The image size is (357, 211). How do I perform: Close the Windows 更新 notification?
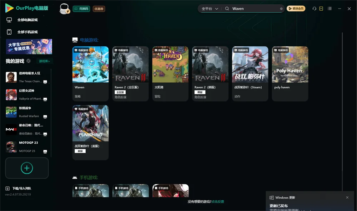tap(347, 197)
